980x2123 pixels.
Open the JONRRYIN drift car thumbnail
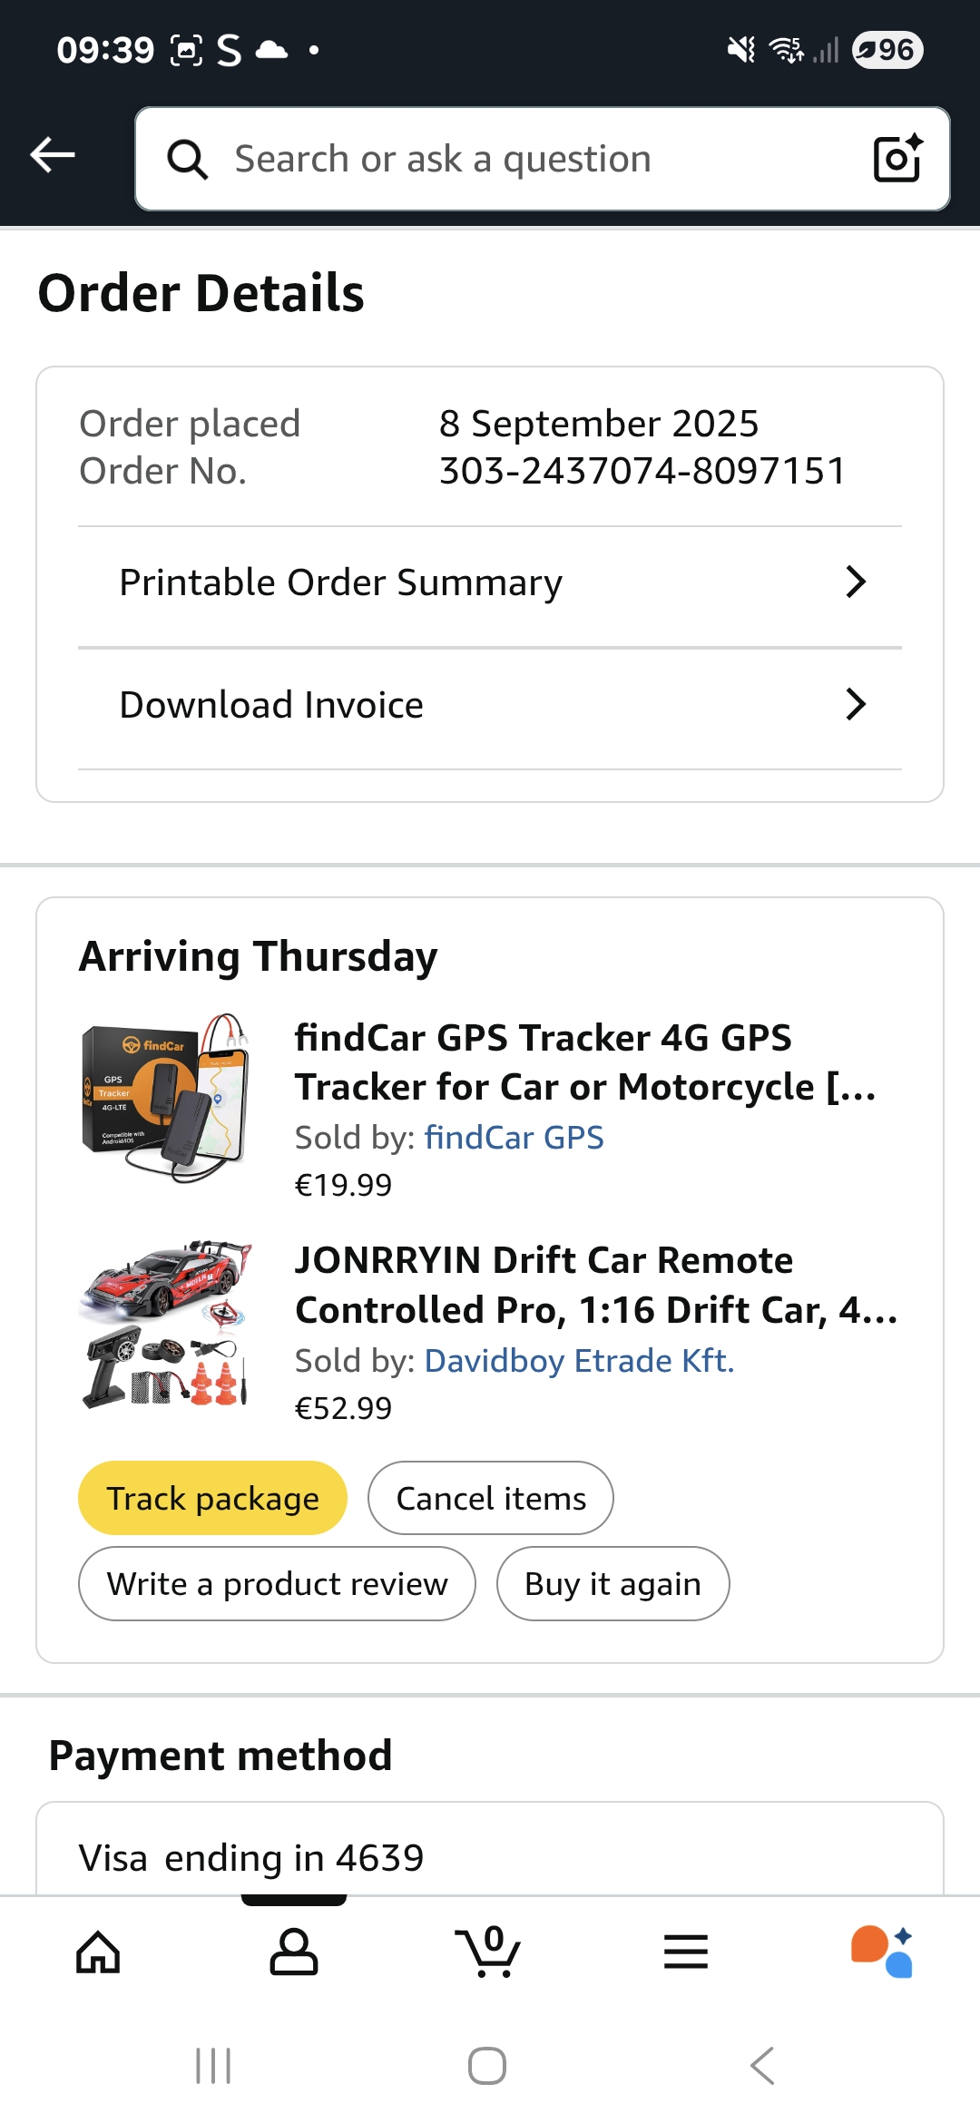click(166, 1324)
